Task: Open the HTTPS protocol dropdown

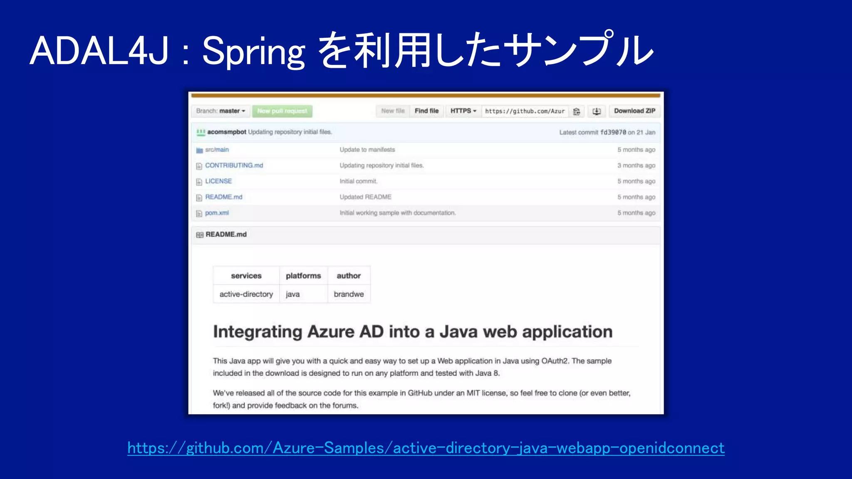Action: tap(463, 111)
